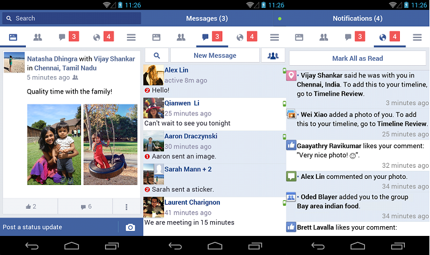Tap the camera icon beside the status update bar
The image size is (430, 255).
(130, 227)
